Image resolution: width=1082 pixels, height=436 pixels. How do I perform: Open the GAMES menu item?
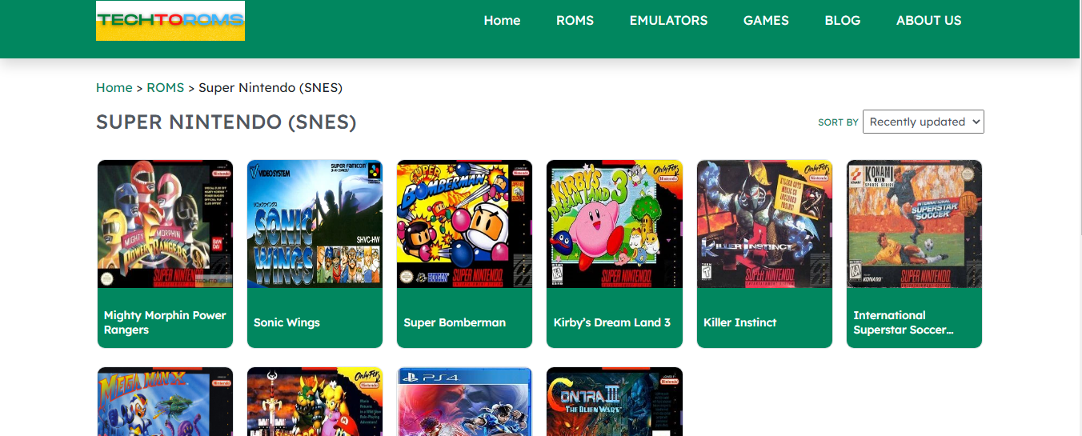[766, 21]
